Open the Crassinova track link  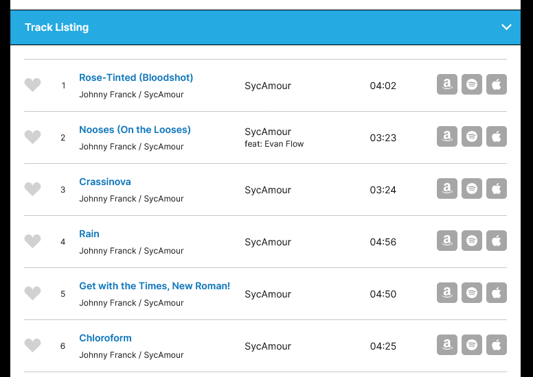tap(105, 182)
